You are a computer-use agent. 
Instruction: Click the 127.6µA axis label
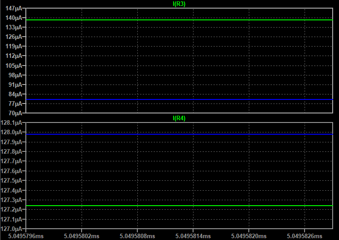point(11,171)
